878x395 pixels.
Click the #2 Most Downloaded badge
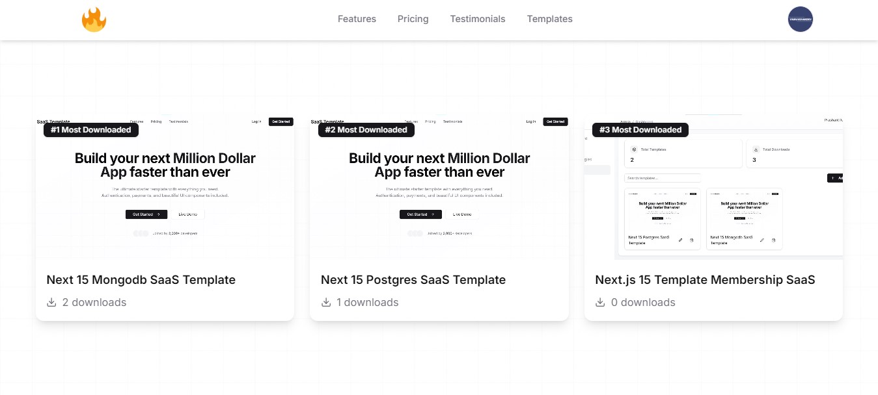pos(366,130)
